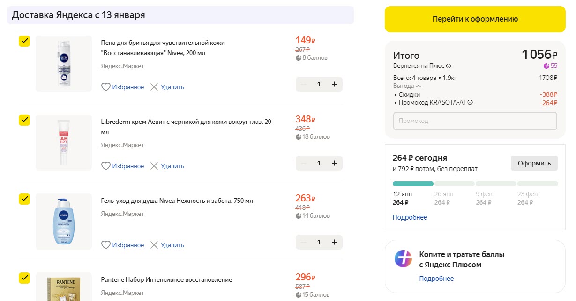This screenshot has height=301, width=576.
Task: Uncheck the Pantene set item
Action: [x=24, y=278]
